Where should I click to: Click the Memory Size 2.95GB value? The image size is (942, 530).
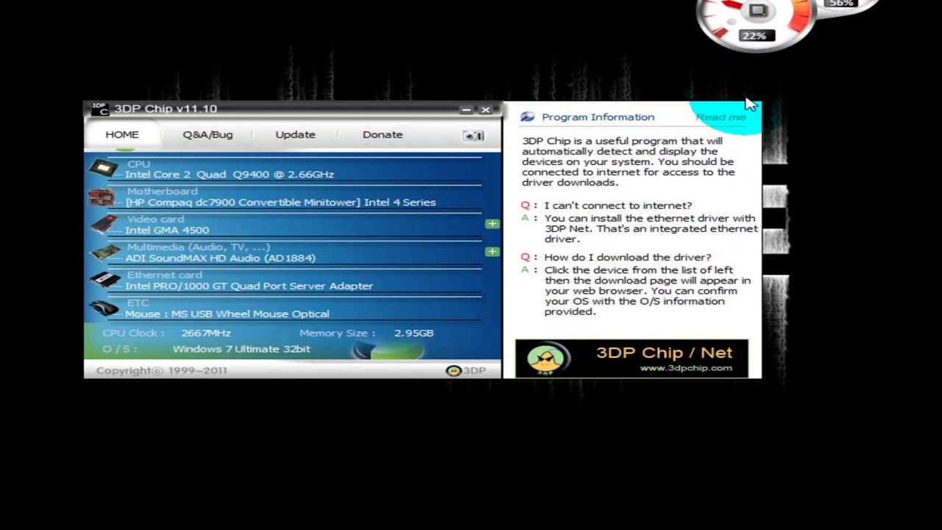pyautogui.click(x=414, y=333)
